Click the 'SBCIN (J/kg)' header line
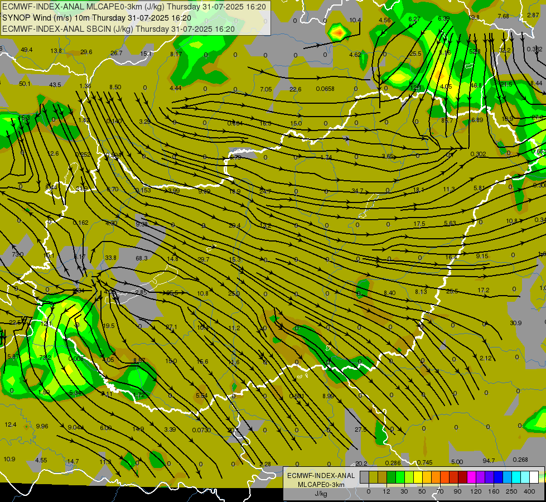The height and width of the screenshot is (502, 546). tap(118, 29)
